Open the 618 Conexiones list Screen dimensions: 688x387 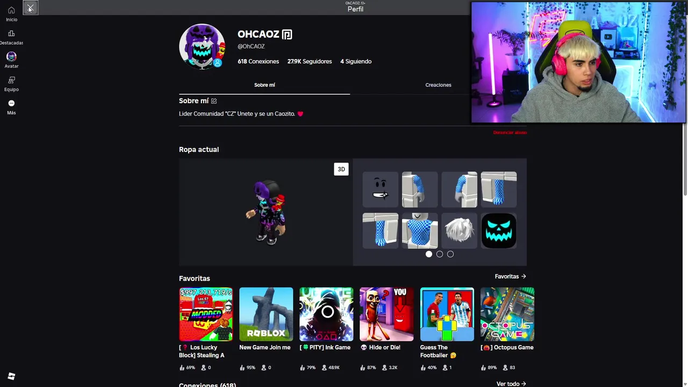(x=258, y=61)
